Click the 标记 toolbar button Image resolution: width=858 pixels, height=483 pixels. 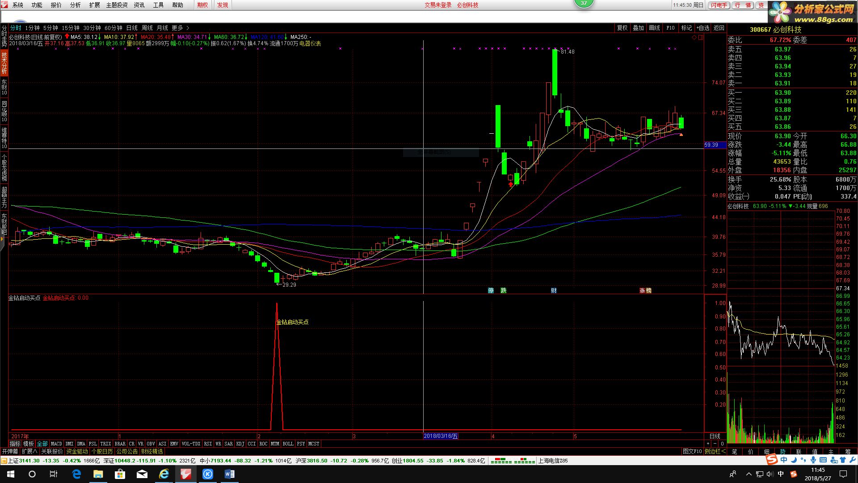pyautogui.click(x=686, y=28)
